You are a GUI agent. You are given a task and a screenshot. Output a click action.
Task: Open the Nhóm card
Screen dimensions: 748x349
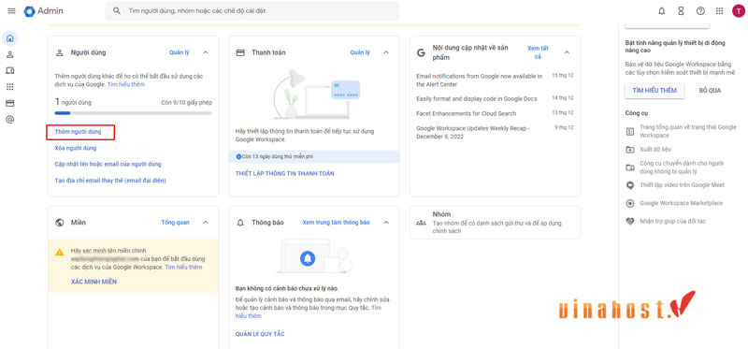pos(495,223)
